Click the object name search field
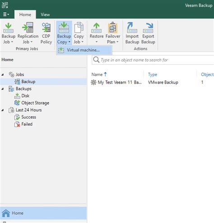The image size is (214, 223). [x=153, y=60]
